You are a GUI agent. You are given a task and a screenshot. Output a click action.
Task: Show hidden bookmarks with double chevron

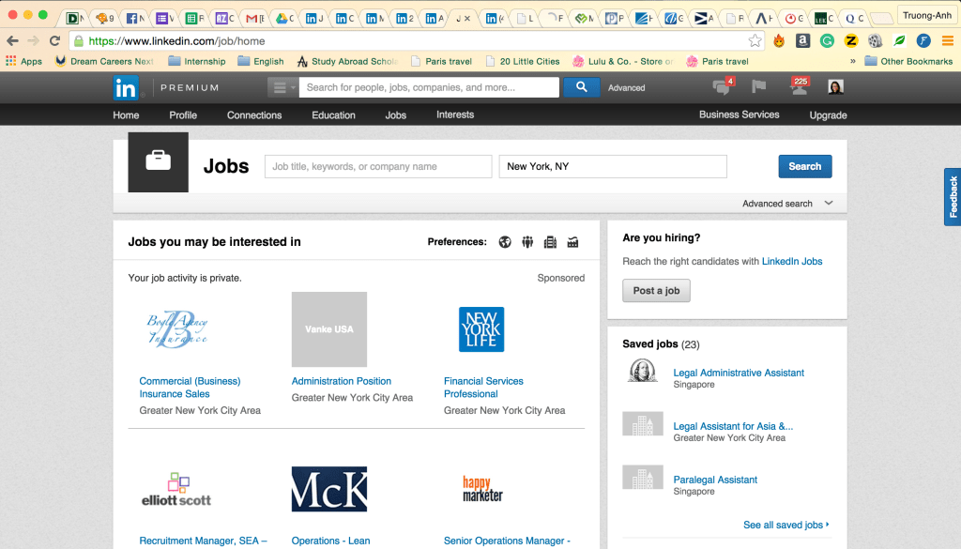point(852,61)
